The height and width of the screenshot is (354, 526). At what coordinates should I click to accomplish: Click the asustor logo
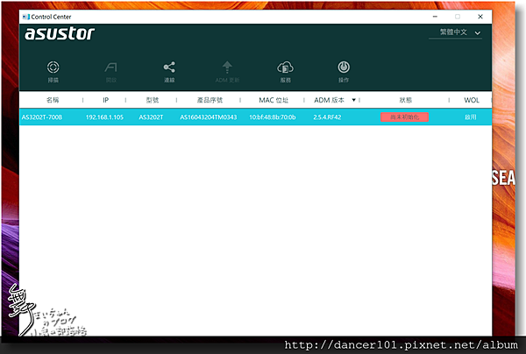60,33
